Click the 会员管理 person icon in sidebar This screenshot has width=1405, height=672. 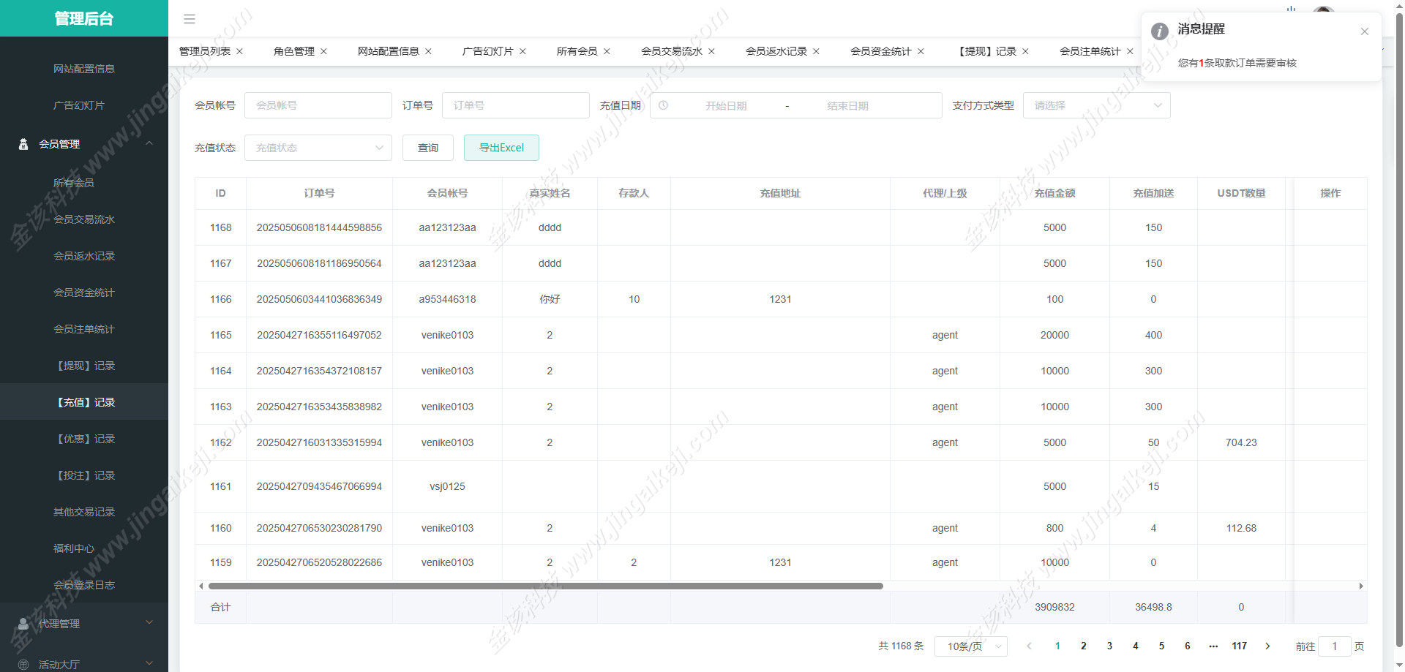tap(23, 144)
